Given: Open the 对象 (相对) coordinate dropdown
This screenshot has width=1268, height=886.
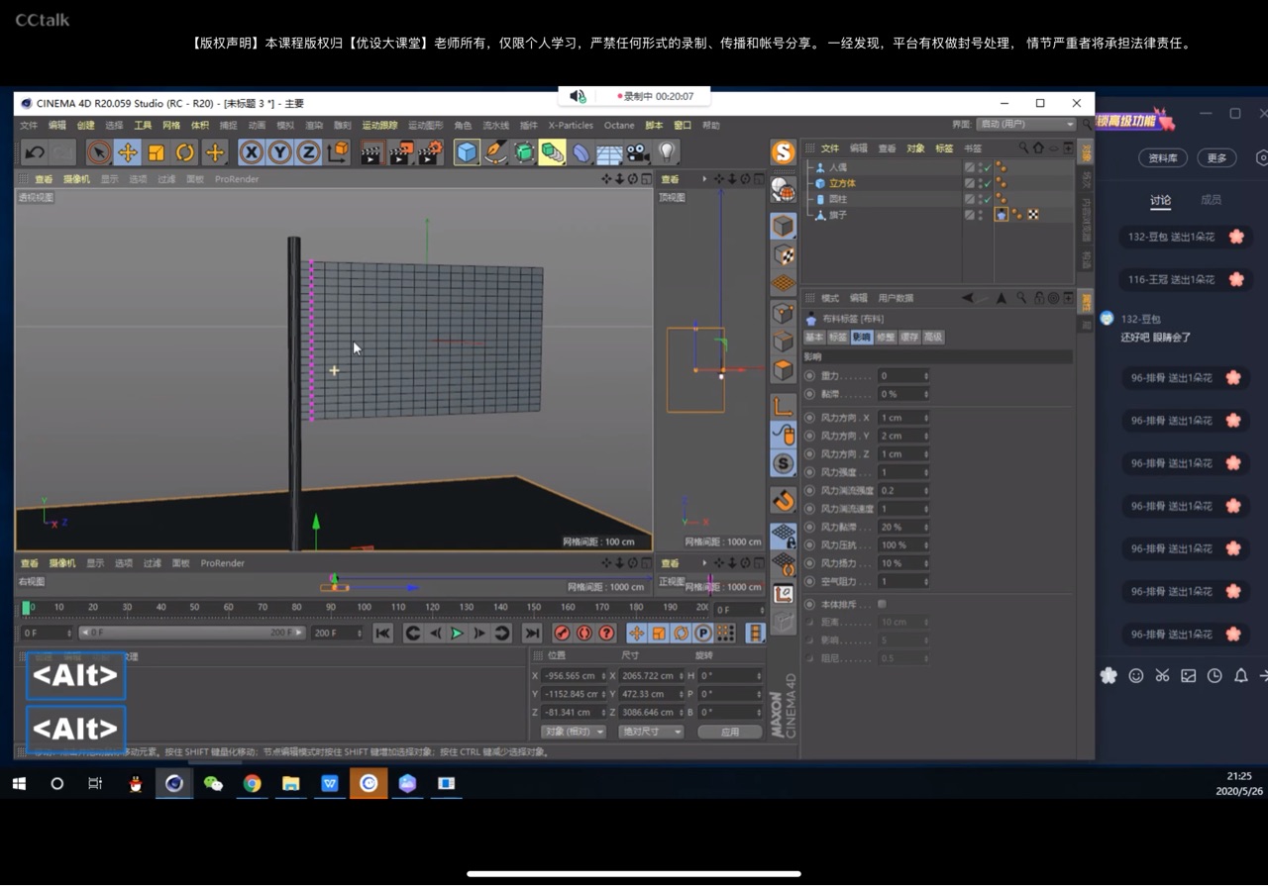Looking at the screenshot, I should tap(573, 732).
